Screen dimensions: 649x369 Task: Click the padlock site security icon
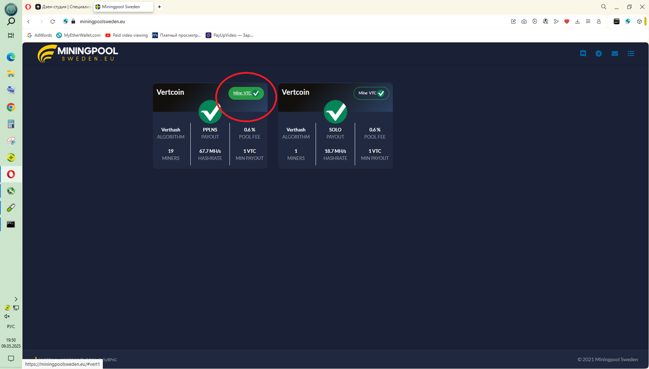74,22
